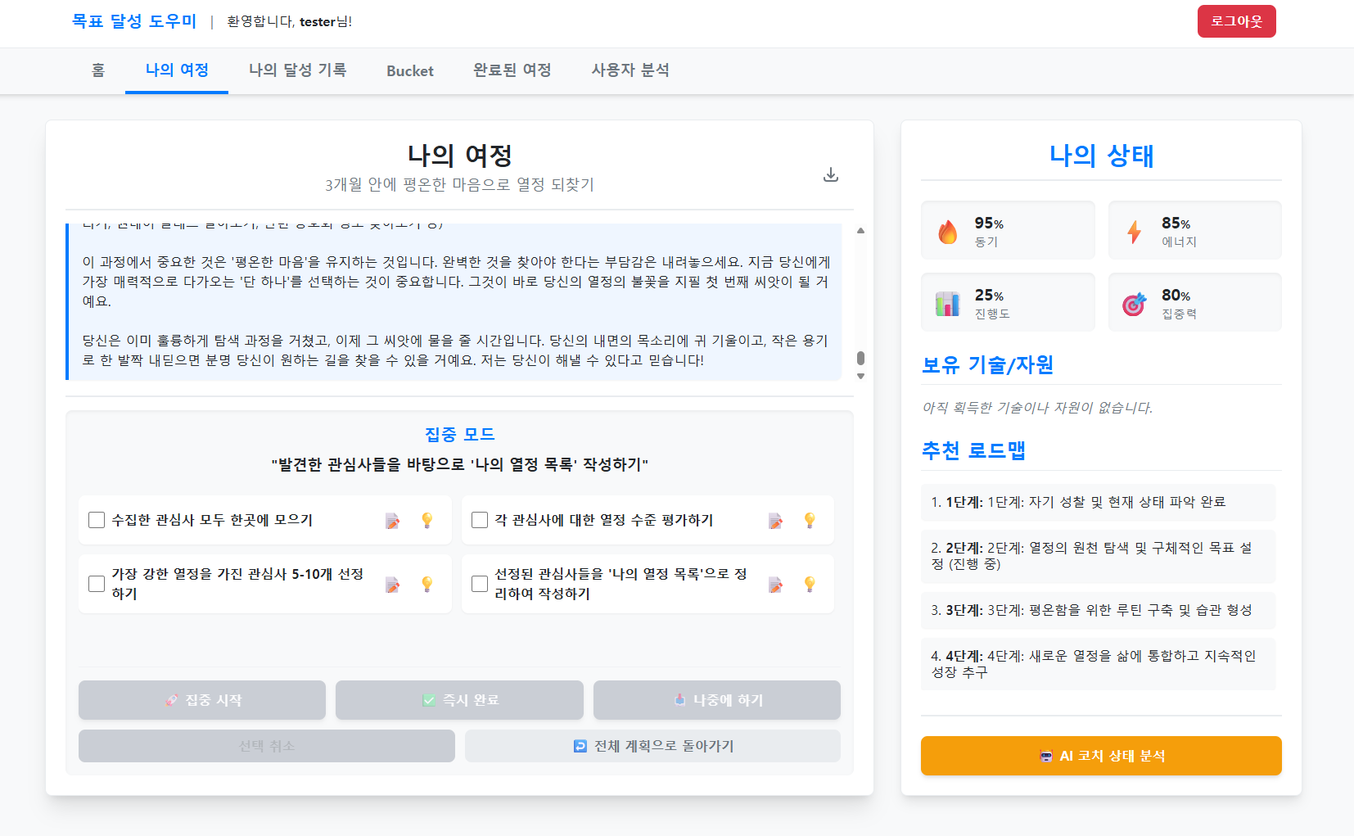1354x836 pixels.
Task: Open note icon for 선정된 관심사들을 열정 목록으로 정리
Action: click(x=775, y=585)
